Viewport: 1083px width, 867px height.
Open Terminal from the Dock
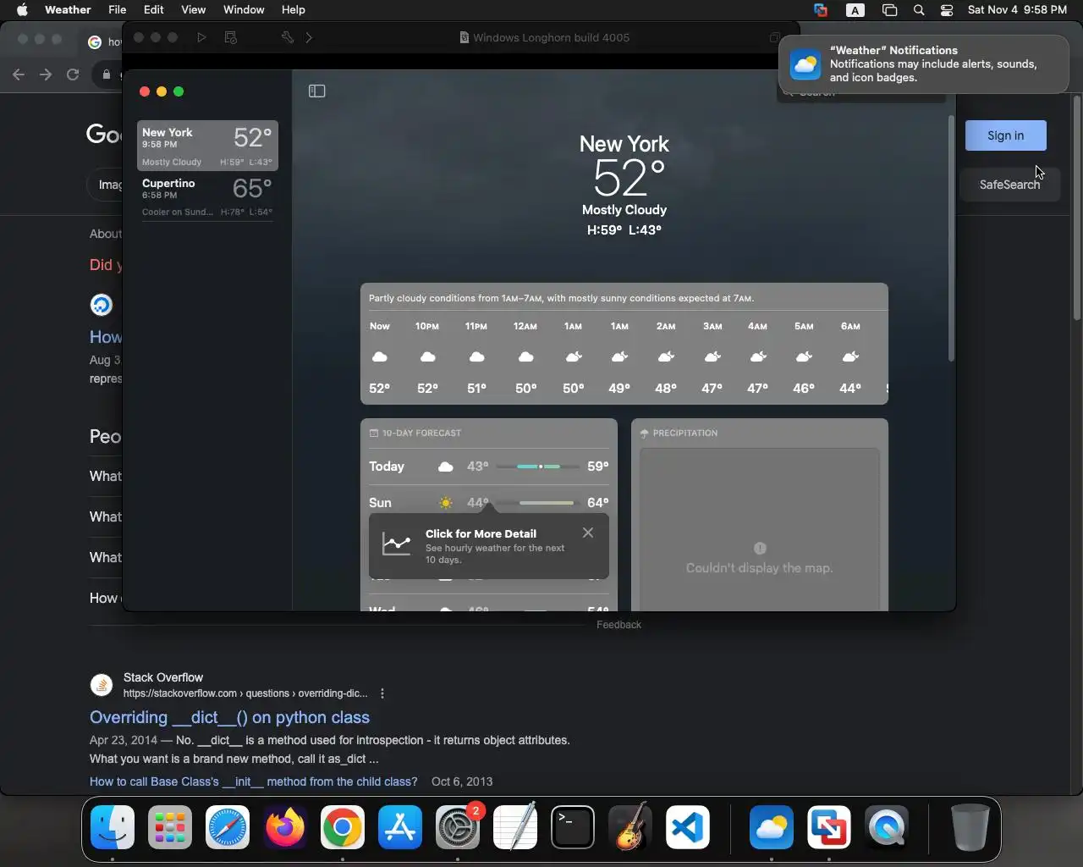(x=573, y=827)
